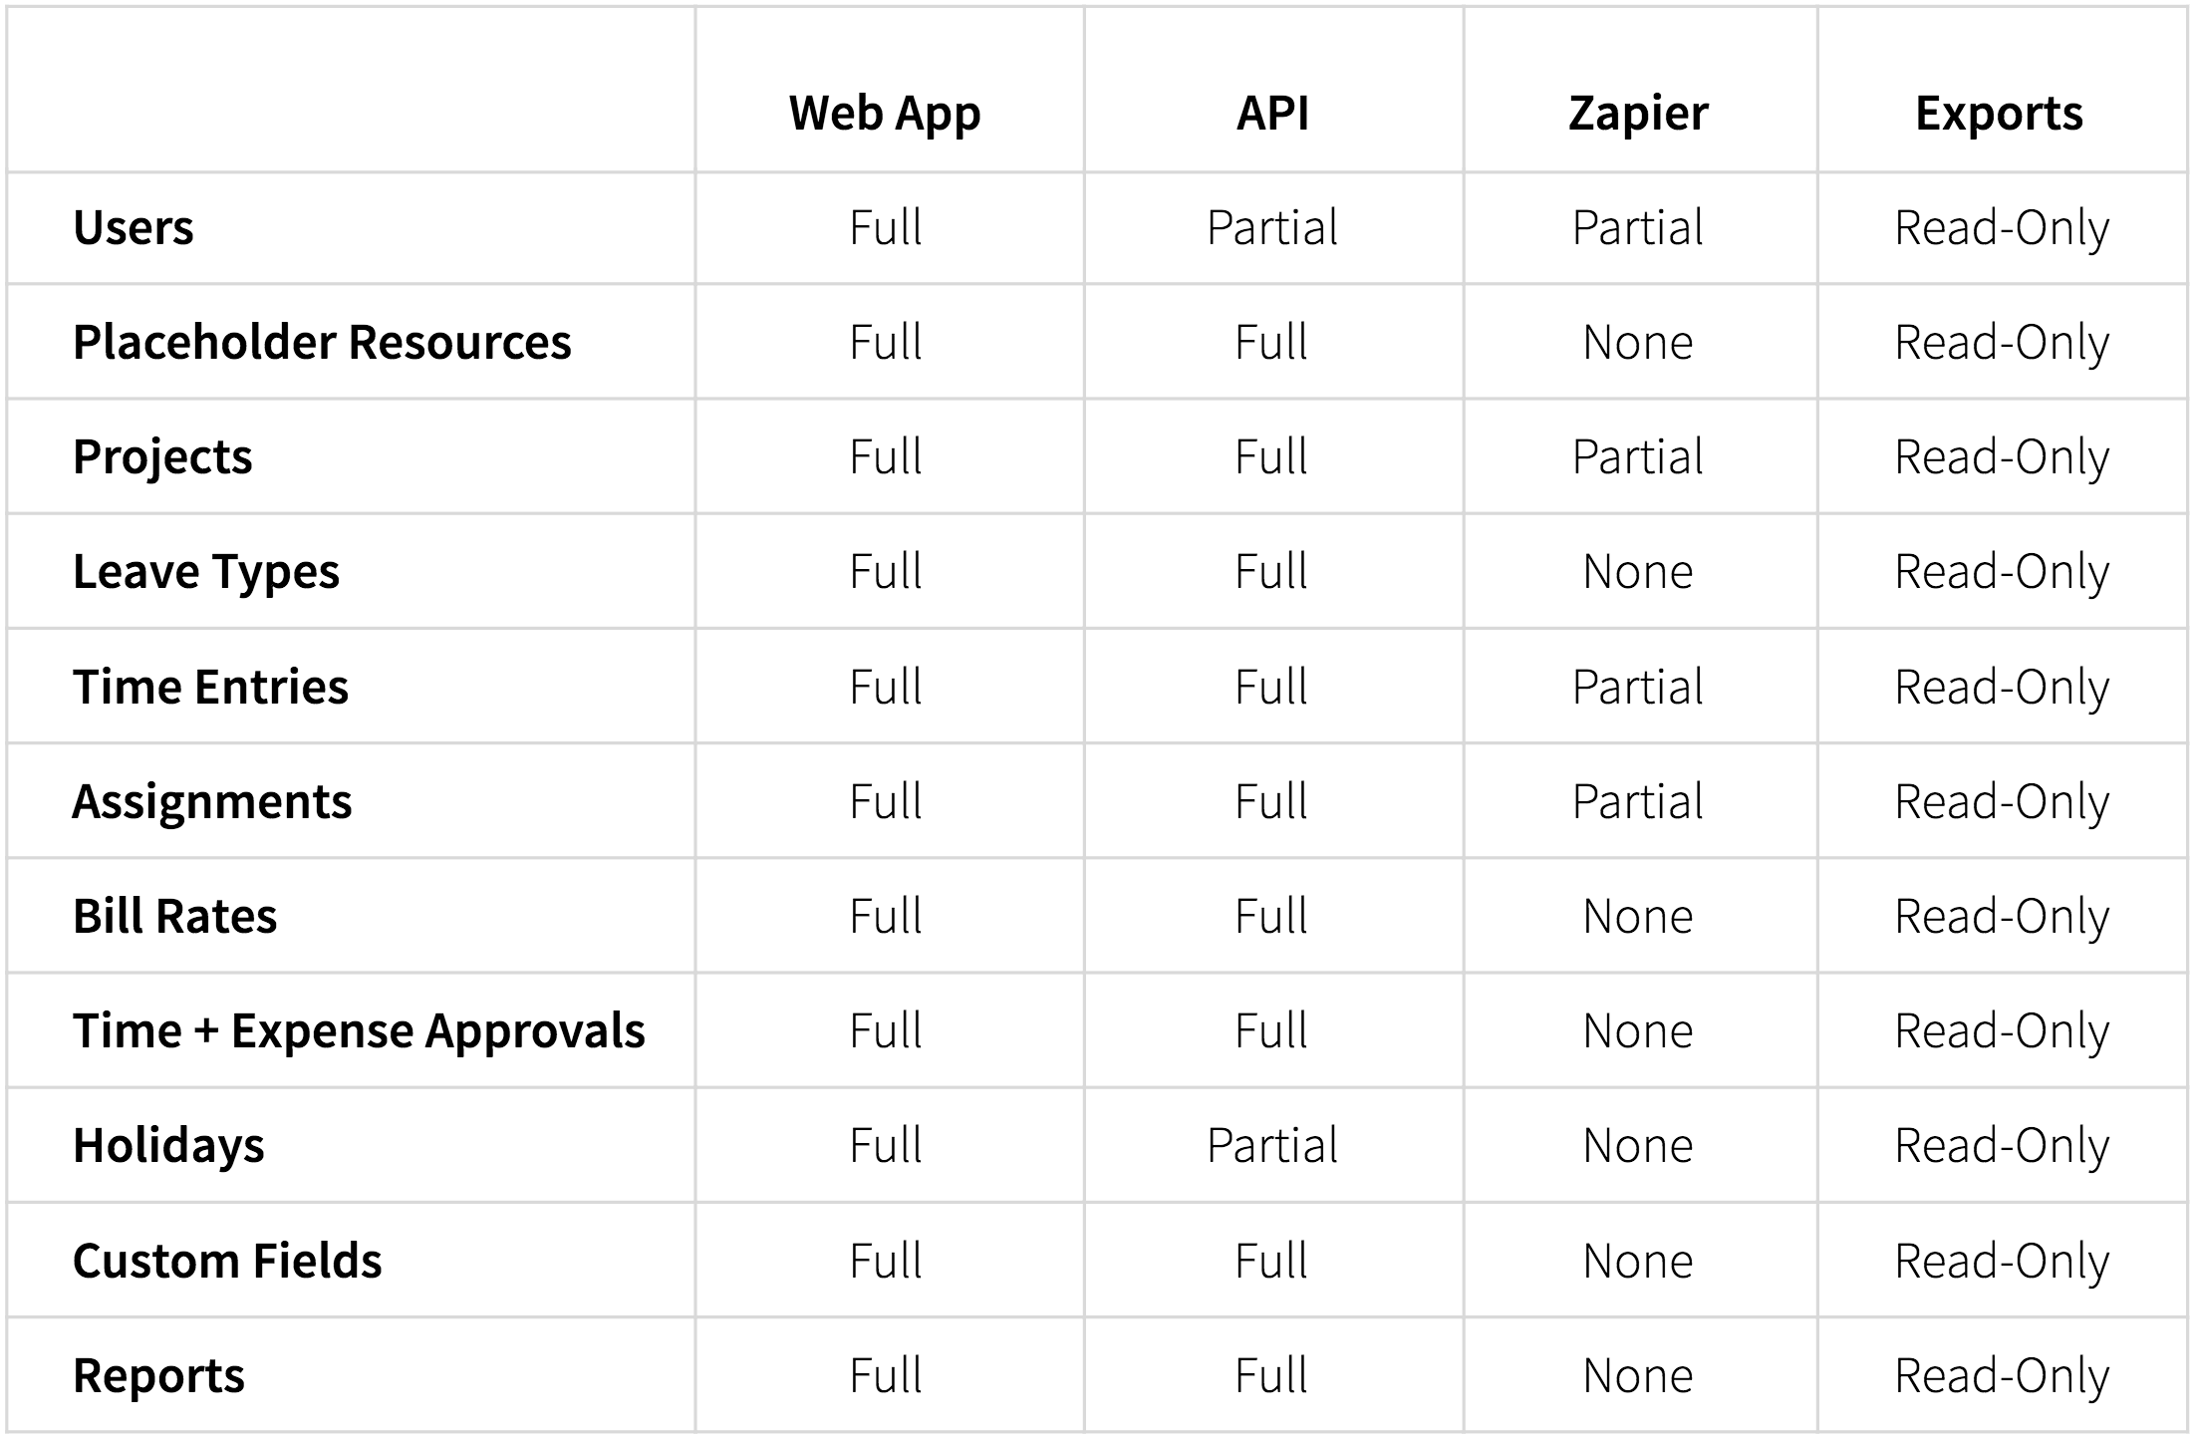Select the Custom Fields row label
Viewport: 2196px width, 1441px height.
(227, 1261)
